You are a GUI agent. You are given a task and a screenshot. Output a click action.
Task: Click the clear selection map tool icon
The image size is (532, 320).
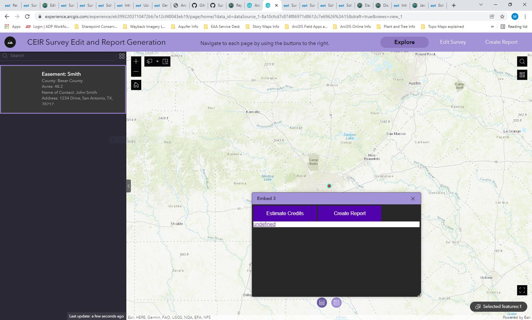coord(165,62)
